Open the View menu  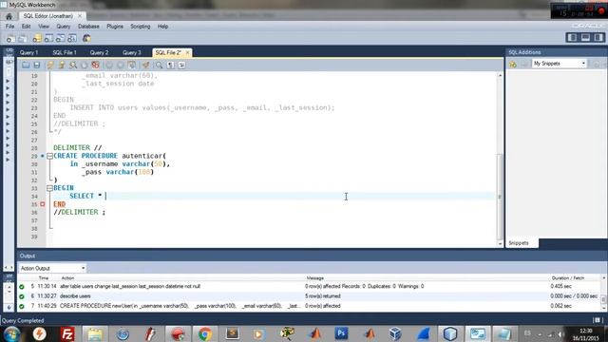(44, 27)
